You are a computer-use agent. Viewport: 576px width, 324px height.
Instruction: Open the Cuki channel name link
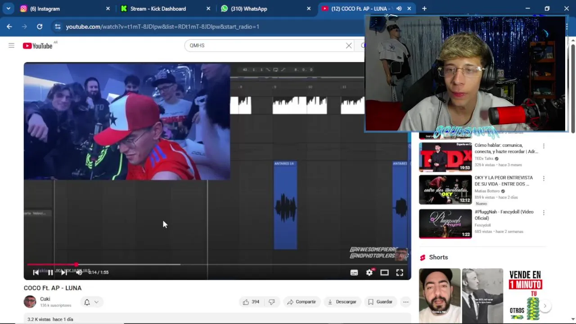45,299
